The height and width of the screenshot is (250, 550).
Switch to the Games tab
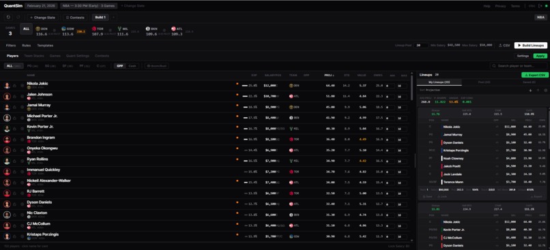(x=55, y=56)
